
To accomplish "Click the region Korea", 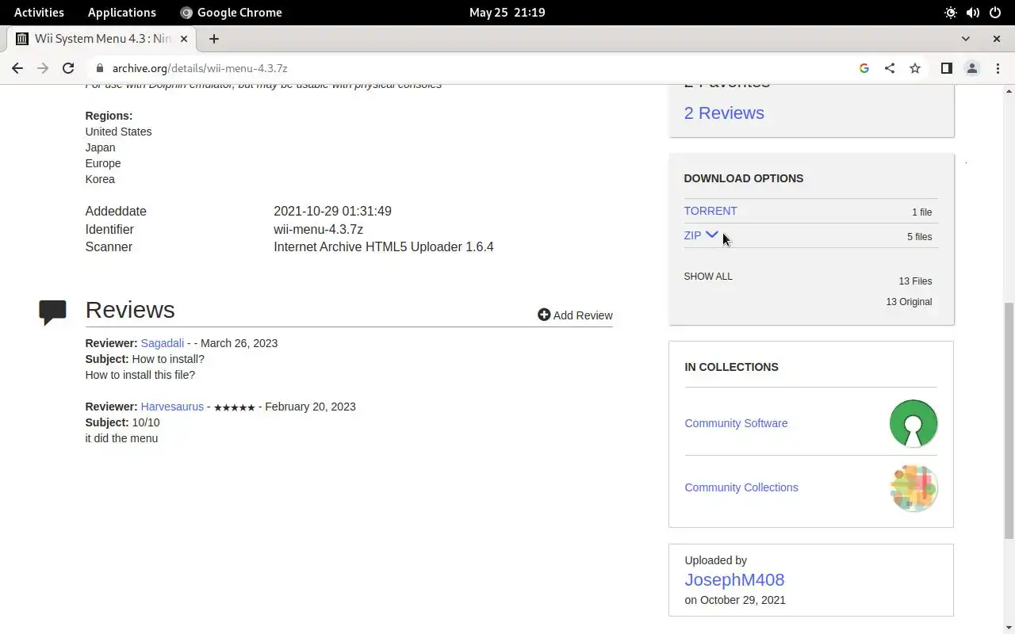I will 100,179.
